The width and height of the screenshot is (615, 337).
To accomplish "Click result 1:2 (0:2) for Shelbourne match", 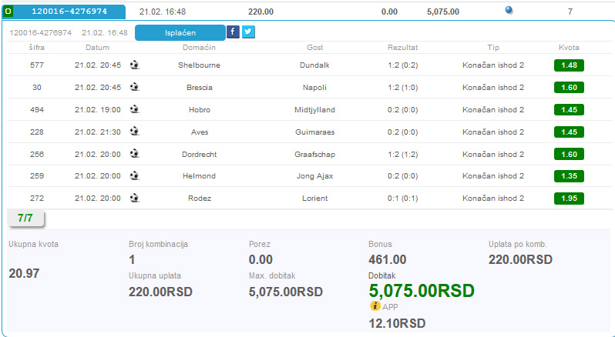I will pyautogui.click(x=403, y=65).
